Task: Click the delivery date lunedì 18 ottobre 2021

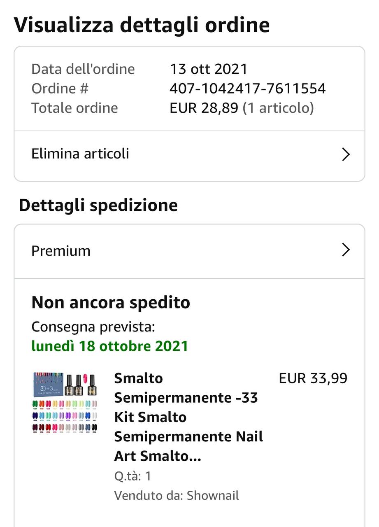Action: (x=109, y=346)
